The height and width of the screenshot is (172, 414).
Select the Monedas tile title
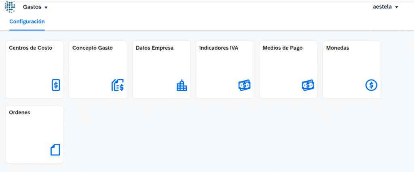click(338, 48)
